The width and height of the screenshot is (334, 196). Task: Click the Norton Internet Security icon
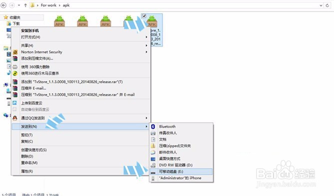tap(15, 52)
